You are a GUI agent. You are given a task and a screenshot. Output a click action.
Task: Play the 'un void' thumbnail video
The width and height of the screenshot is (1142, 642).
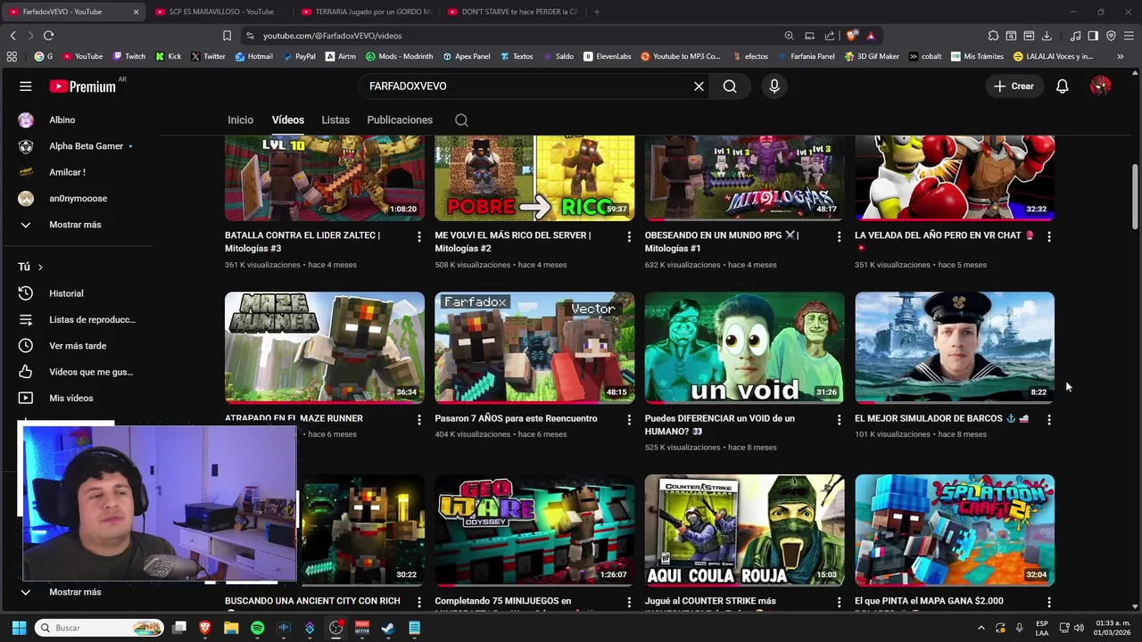745,348
